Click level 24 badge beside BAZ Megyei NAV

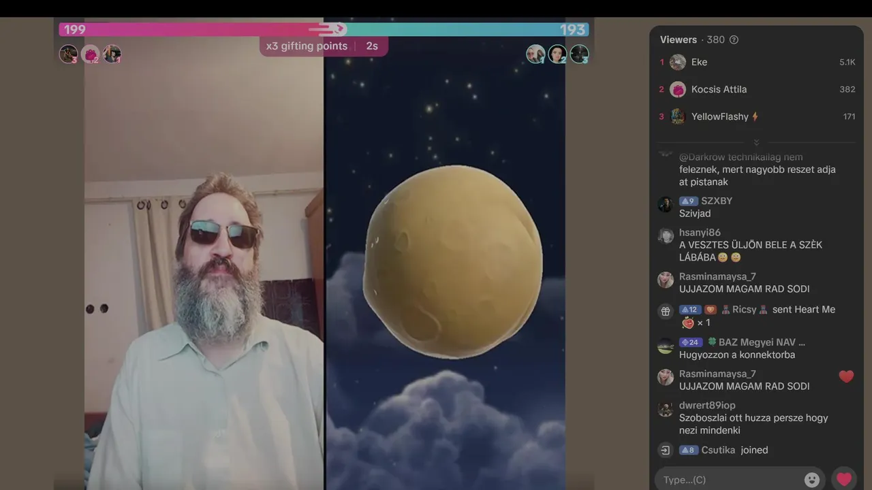pyautogui.click(x=690, y=342)
